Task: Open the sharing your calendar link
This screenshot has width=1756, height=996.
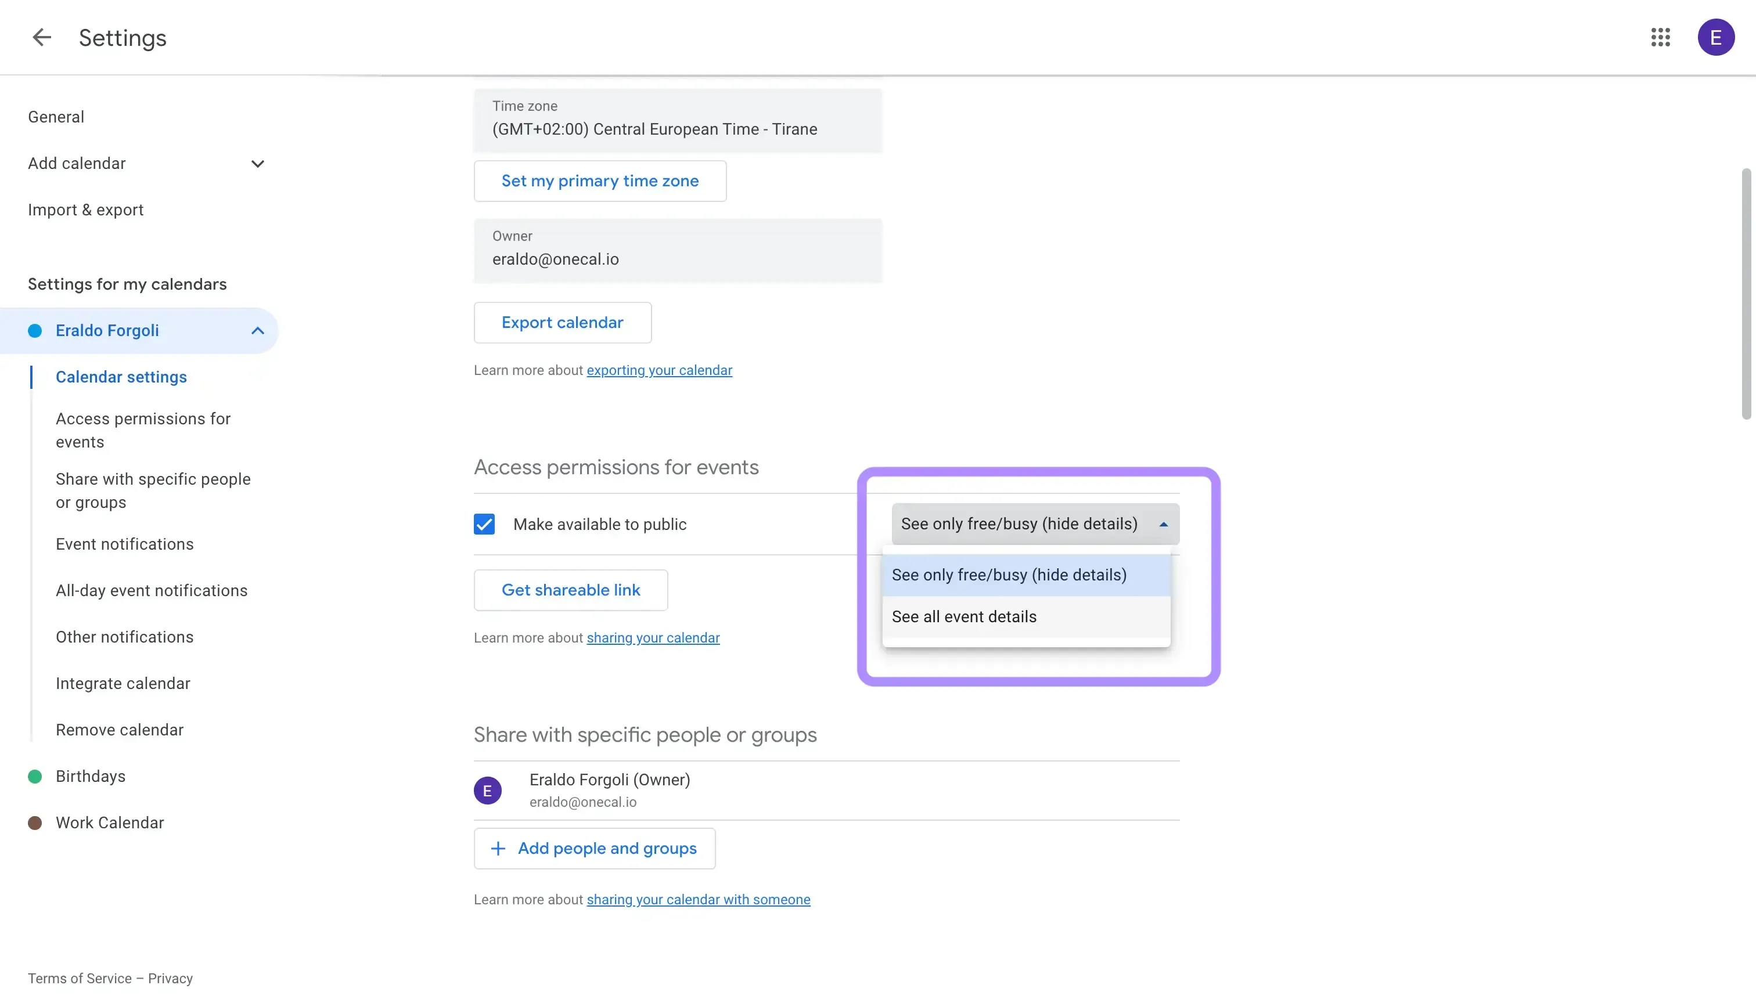Action: (653, 637)
